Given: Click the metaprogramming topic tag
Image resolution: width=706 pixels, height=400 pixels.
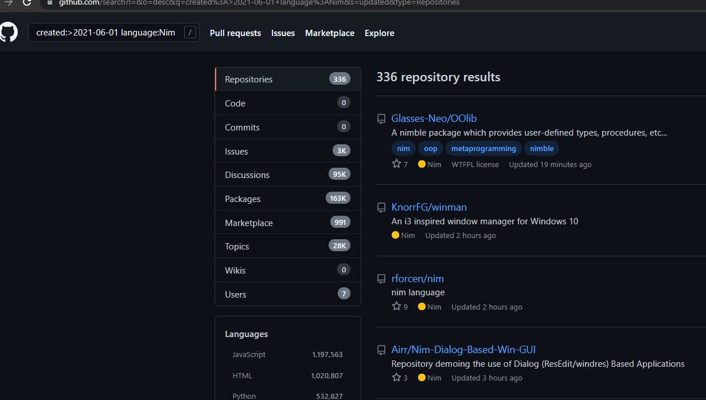Looking at the screenshot, I should [x=483, y=148].
